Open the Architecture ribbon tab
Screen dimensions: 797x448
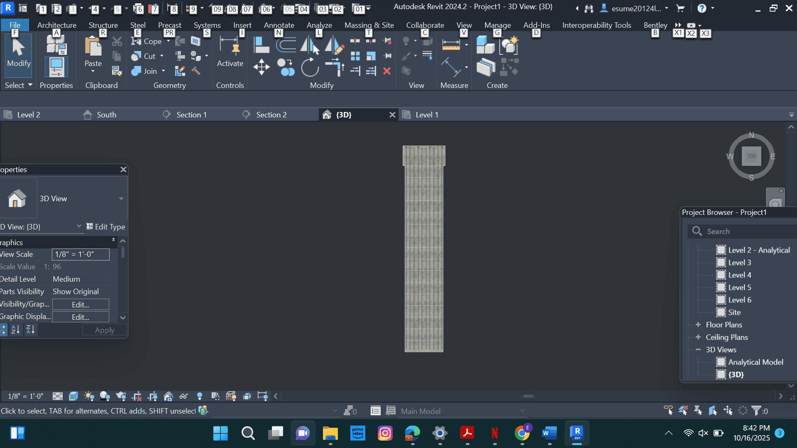[56, 25]
